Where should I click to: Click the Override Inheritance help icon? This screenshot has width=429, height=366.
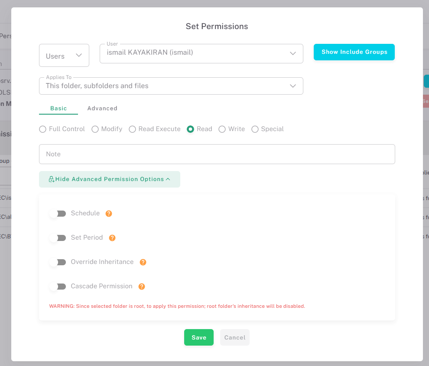point(143,262)
